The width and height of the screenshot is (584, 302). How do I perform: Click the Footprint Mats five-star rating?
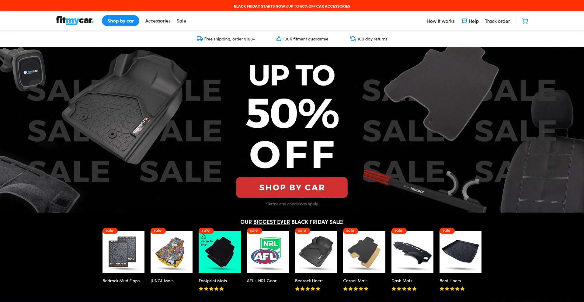211,289
